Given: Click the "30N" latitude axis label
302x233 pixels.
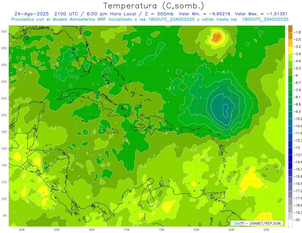Looking at the screenshot, I should [4, 31].
